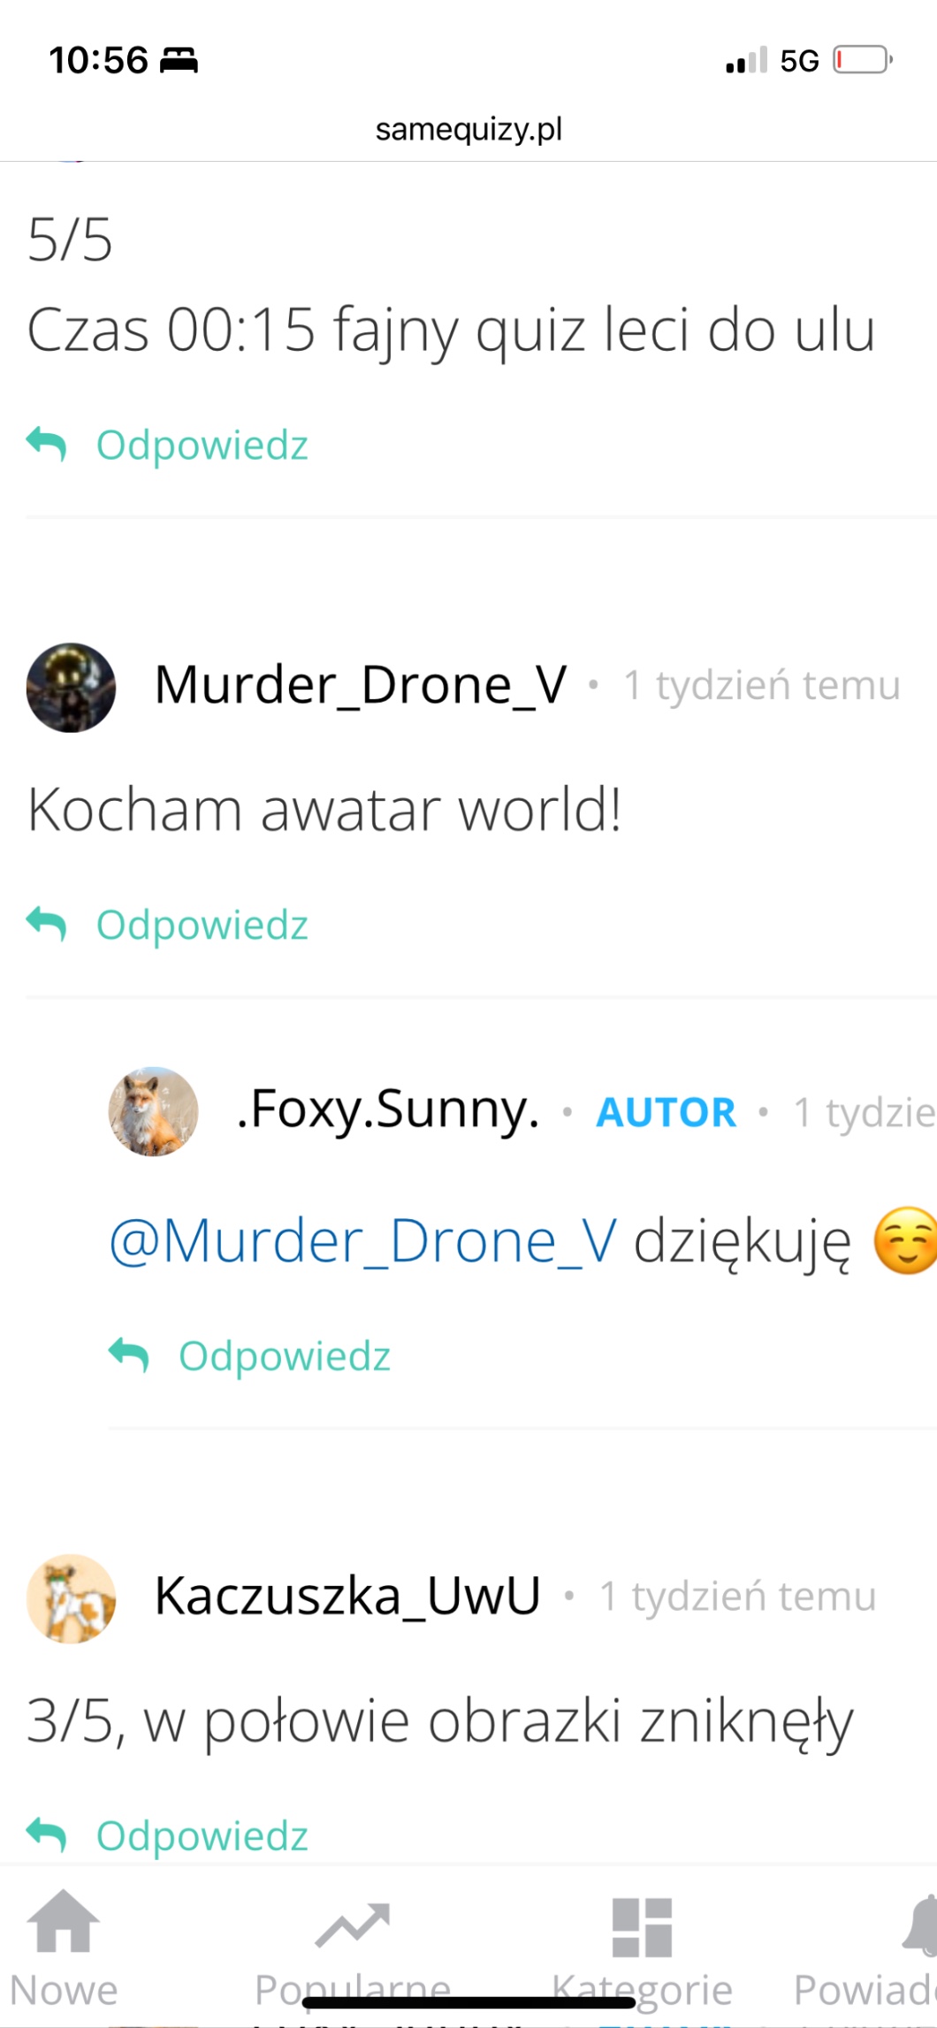Open the .Foxy.Sunny. fox avatar
The height and width of the screenshot is (2028, 937).
[x=153, y=1111]
